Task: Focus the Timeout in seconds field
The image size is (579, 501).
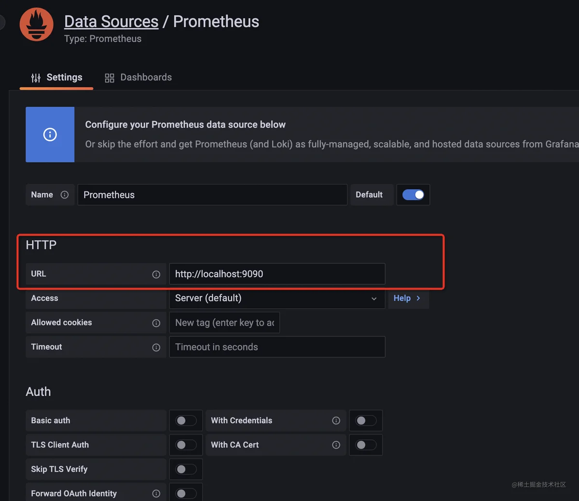Action: [277, 347]
